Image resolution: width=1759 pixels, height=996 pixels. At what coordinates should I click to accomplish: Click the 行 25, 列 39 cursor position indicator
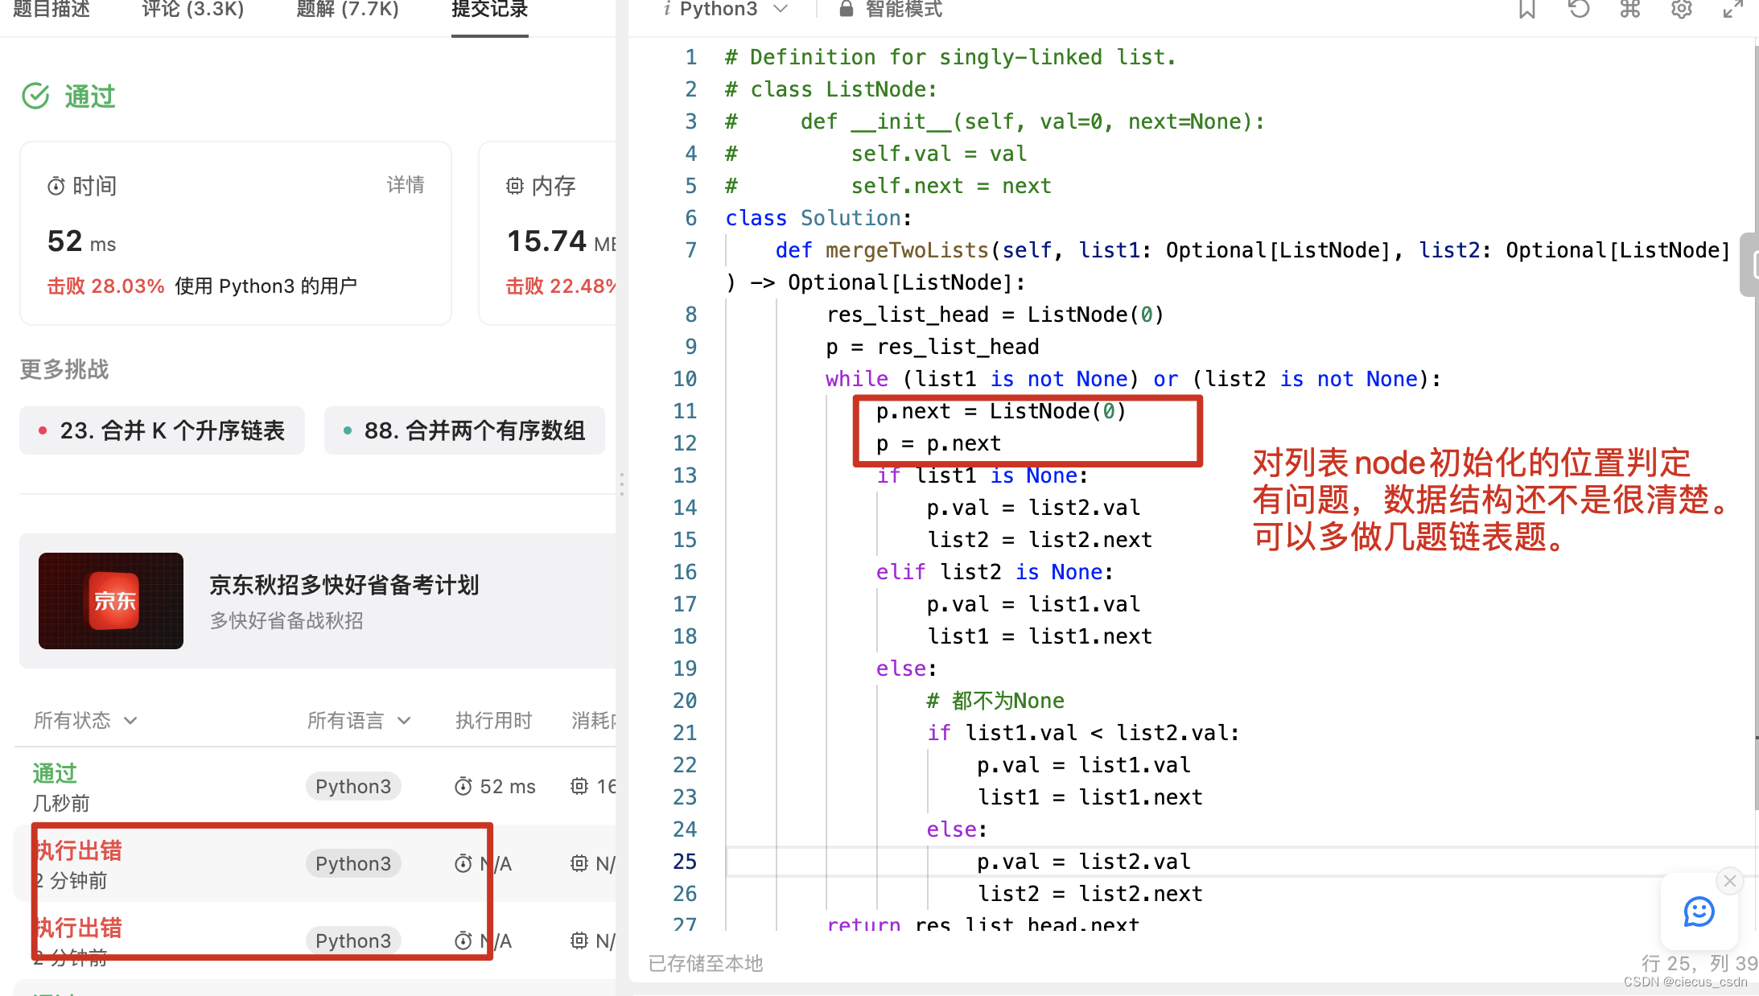tap(1699, 963)
